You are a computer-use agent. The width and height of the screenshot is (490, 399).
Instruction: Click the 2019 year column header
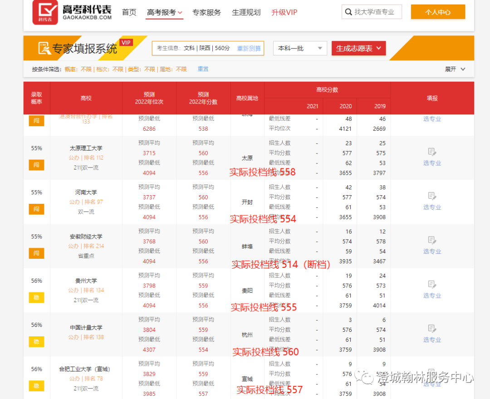[380, 106]
